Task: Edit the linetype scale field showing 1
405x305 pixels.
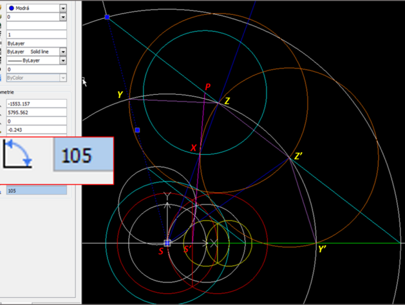Action: point(37,34)
